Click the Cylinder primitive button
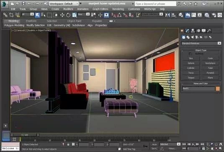The width and height of the screenshot is (224, 152). tap(191, 68)
